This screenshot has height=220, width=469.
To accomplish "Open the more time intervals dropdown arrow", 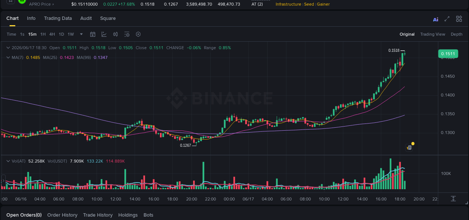I will click(x=81, y=34).
